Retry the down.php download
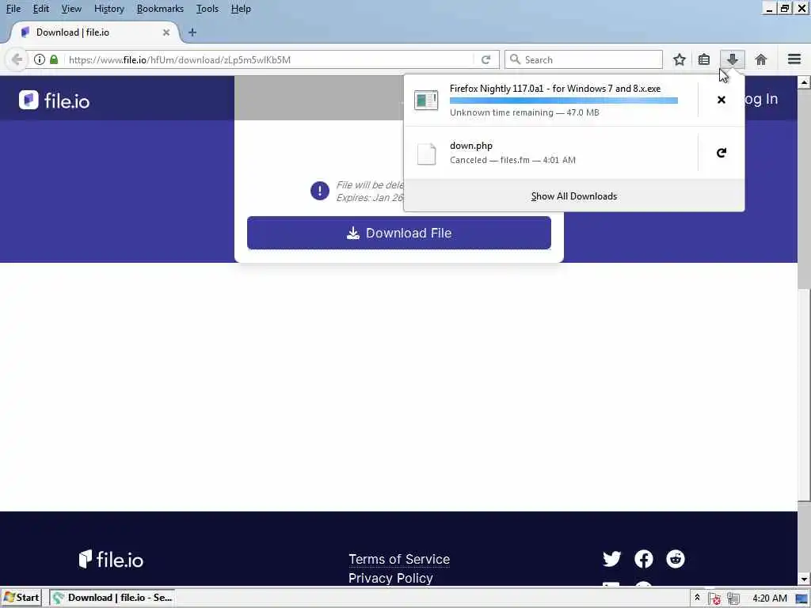 click(x=722, y=153)
